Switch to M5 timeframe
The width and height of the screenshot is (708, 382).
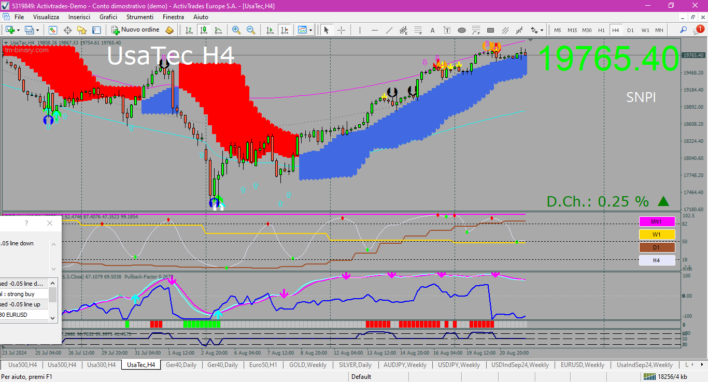(x=558, y=30)
